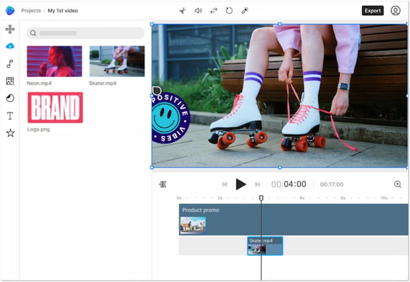410x282 pixels.
Task: Zoom in the timeline with magnifier
Action: tap(398, 184)
